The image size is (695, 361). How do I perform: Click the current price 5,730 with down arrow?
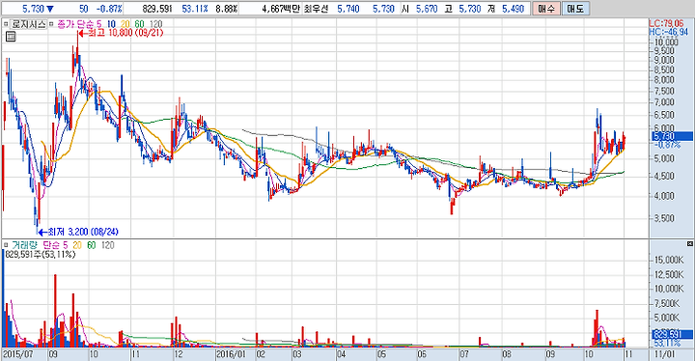[x=38, y=9]
